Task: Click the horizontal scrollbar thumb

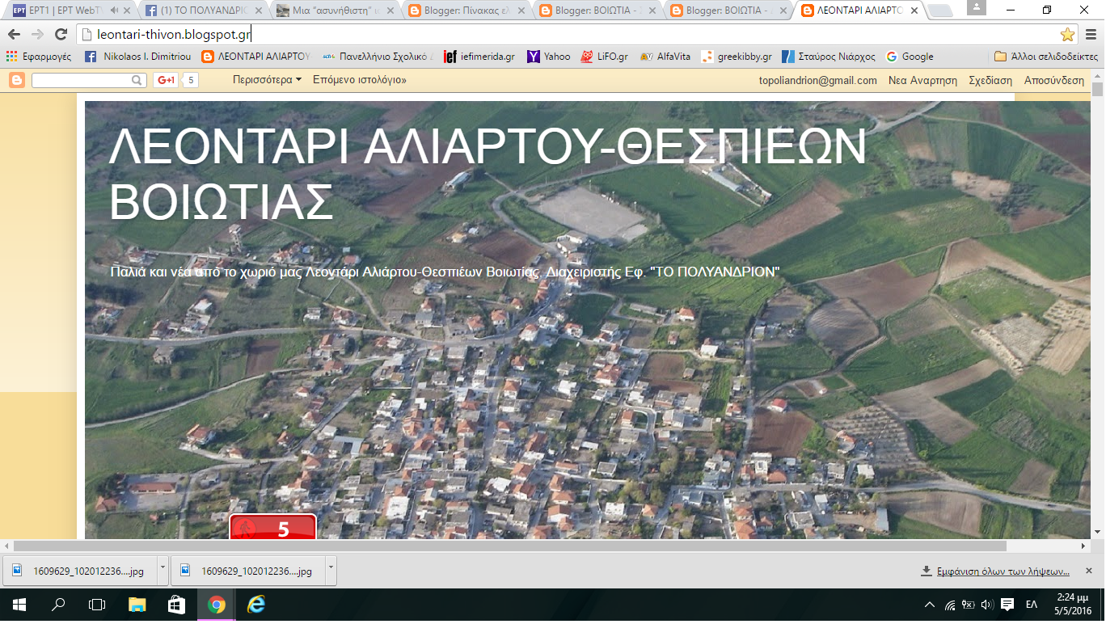Action: (x=509, y=546)
